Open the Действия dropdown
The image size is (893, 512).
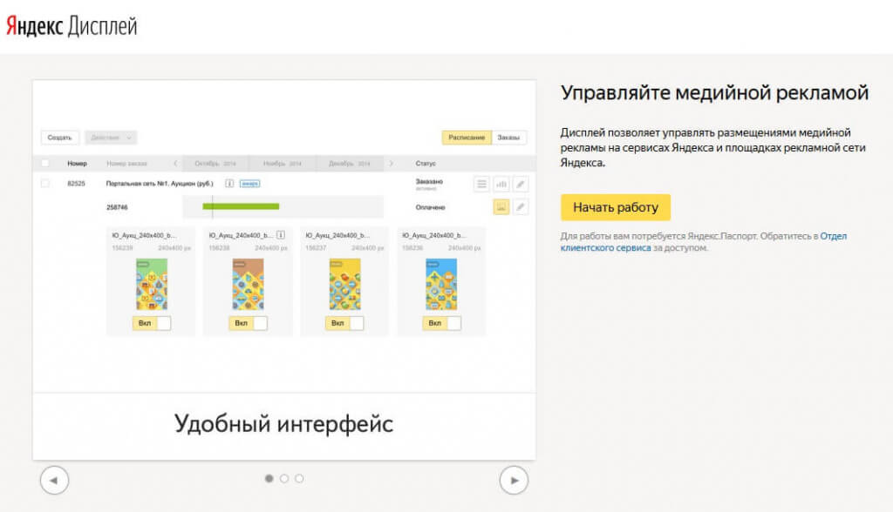[x=111, y=138]
